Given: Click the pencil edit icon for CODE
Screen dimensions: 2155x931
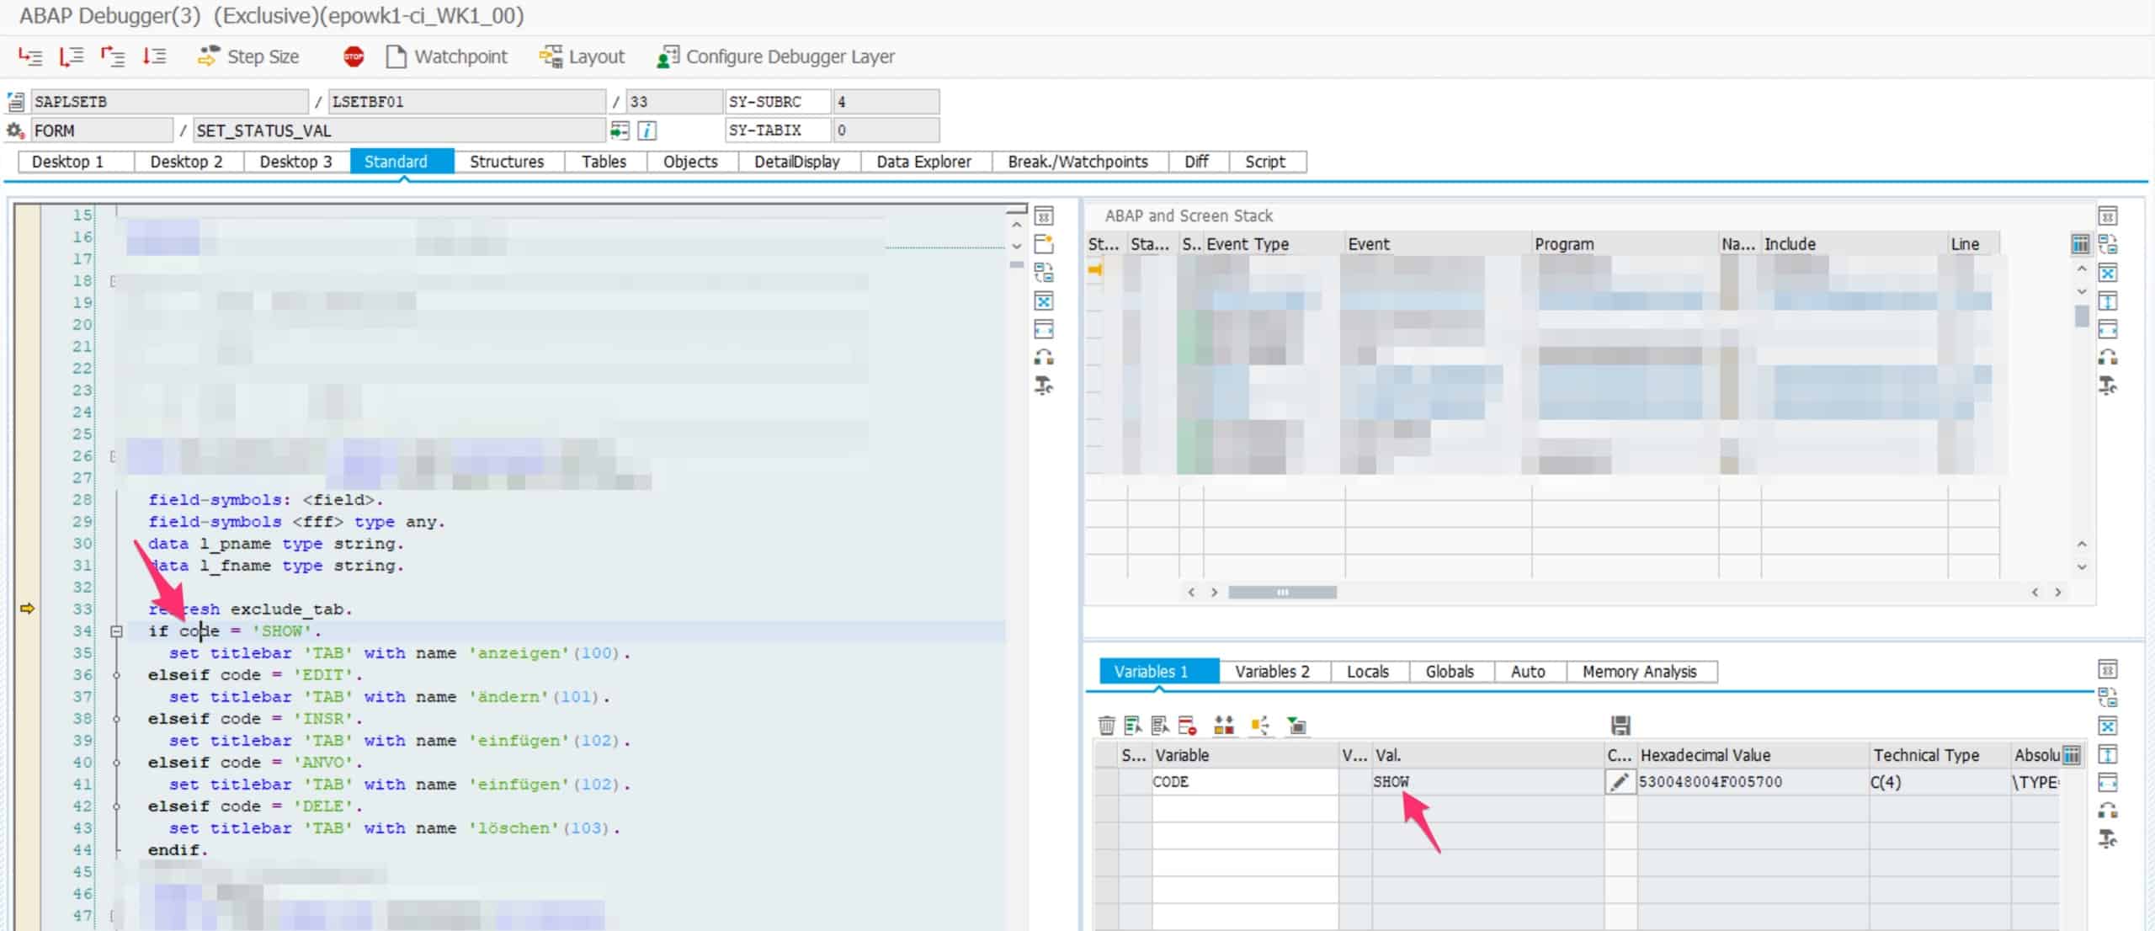Looking at the screenshot, I should (1619, 782).
